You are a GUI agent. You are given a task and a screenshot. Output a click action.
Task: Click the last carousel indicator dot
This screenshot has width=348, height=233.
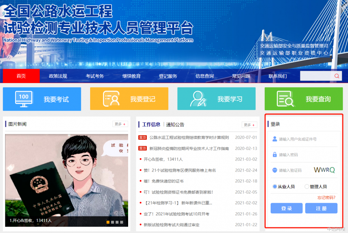click(122, 222)
